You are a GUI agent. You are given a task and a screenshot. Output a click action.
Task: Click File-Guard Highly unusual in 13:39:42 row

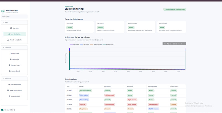coord(110,95)
